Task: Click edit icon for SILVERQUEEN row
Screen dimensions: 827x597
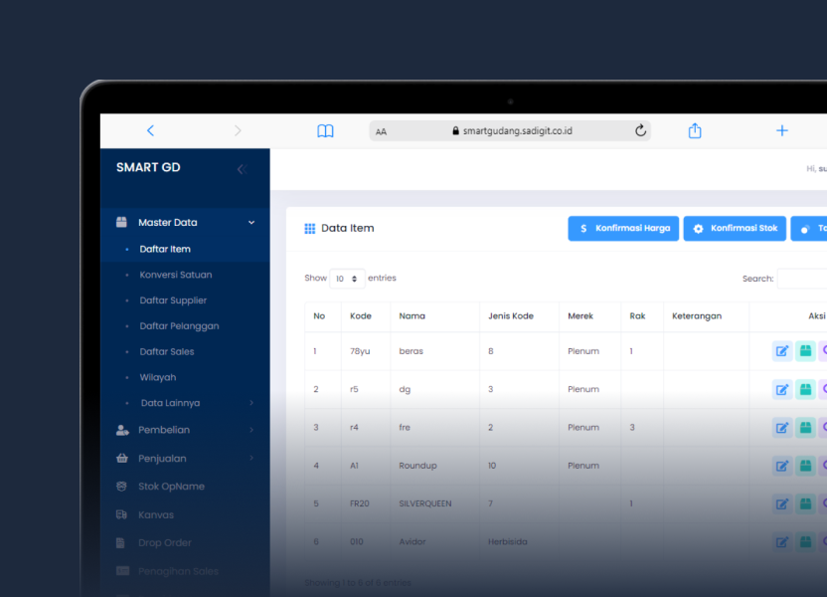Action: (x=782, y=503)
